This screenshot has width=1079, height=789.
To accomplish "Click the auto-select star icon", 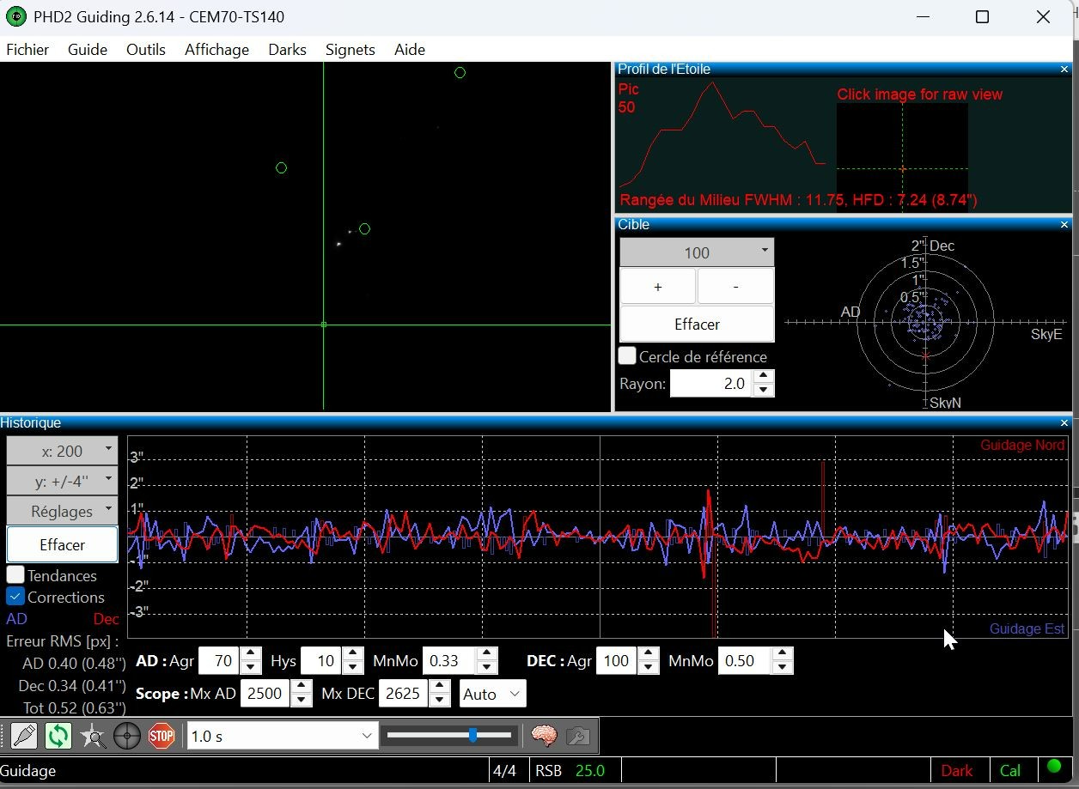I will tap(92, 736).
